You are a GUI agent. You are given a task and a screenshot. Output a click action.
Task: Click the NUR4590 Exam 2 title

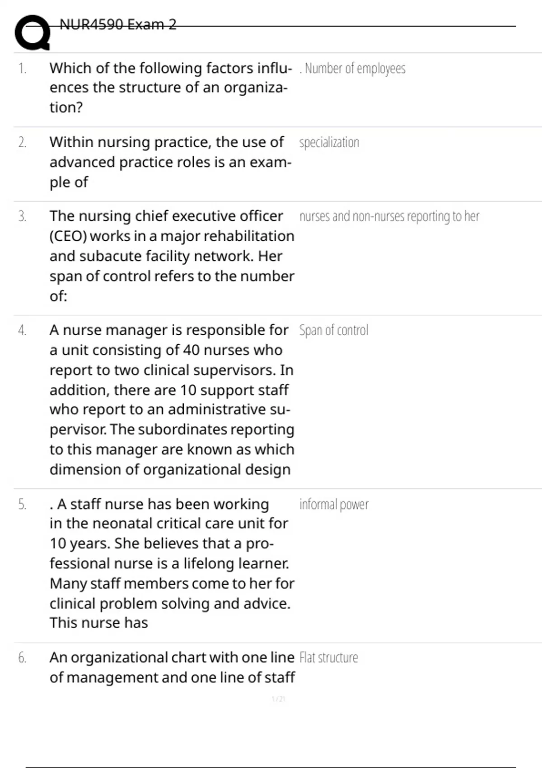pos(118,24)
